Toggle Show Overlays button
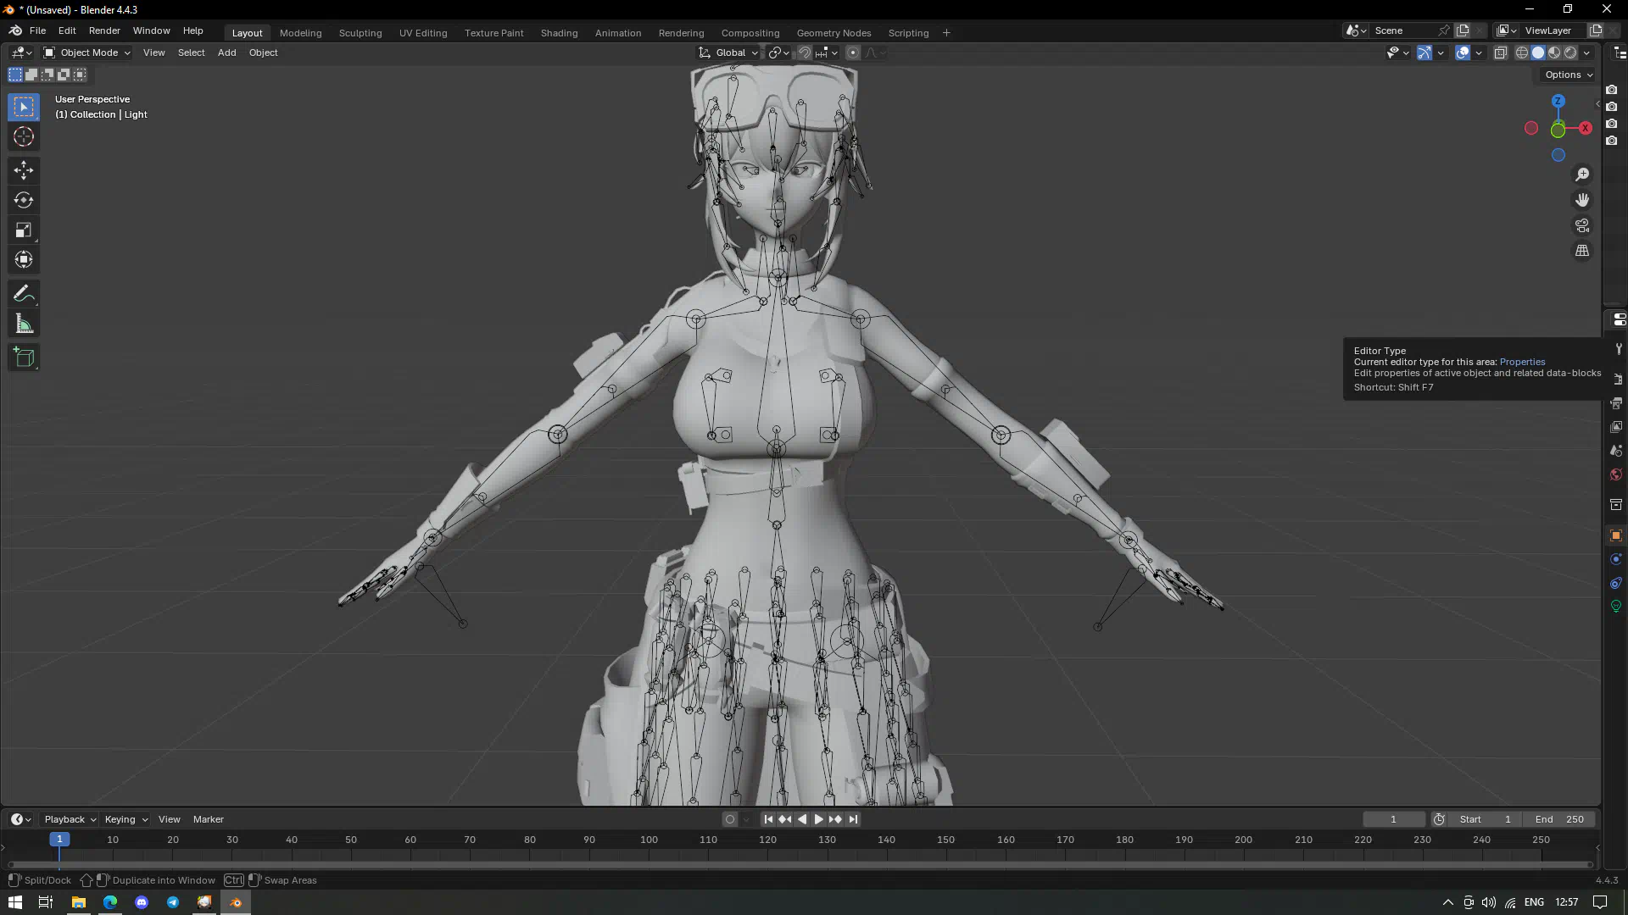The image size is (1628, 915). coord(1463,53)
